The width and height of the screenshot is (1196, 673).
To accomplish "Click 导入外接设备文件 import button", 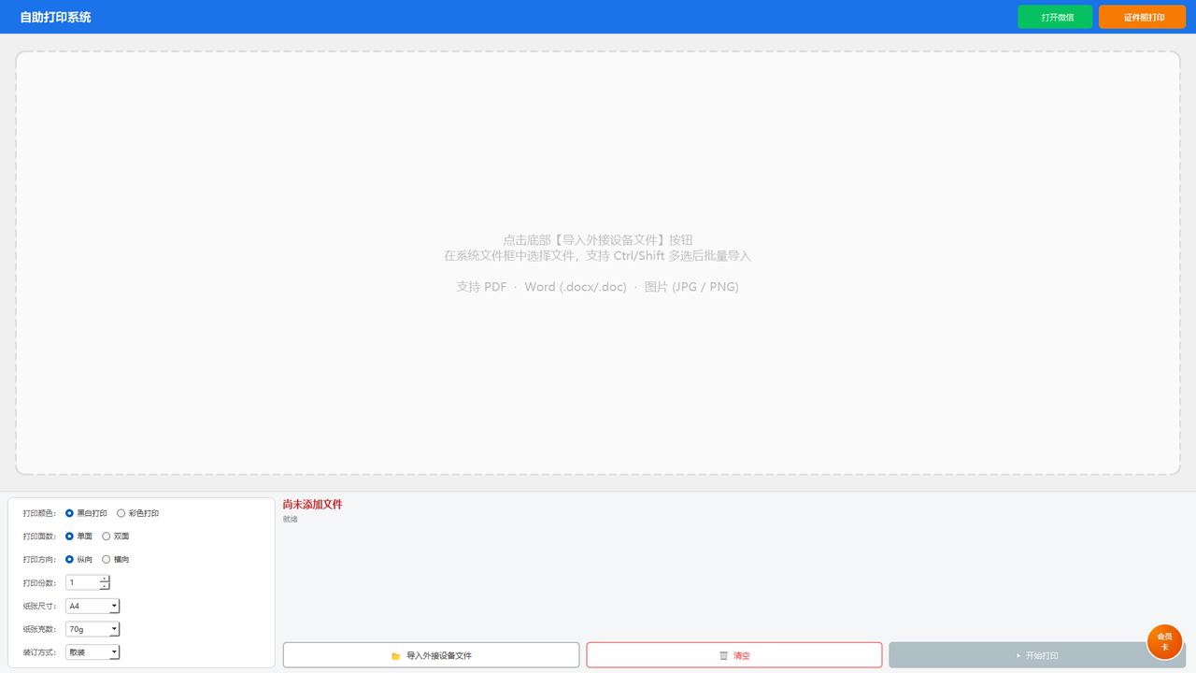I will (432, 655).
